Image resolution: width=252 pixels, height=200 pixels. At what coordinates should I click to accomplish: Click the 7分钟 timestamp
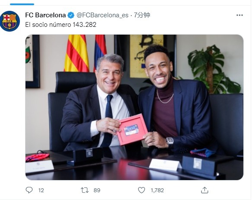pyautogui.click(x=142, y=15)
